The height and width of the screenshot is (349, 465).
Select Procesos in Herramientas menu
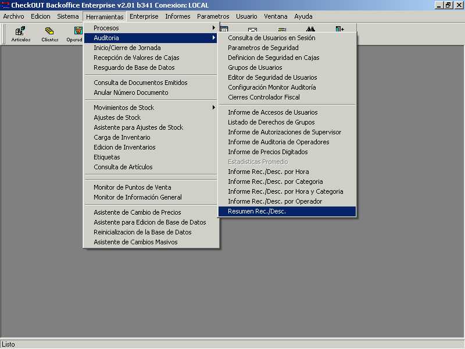[x=151, y=28]
